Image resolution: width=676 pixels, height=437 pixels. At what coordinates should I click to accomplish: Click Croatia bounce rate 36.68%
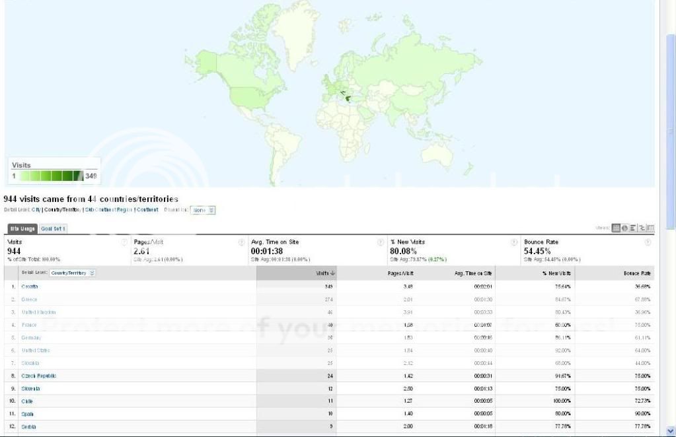click(642, 286)
